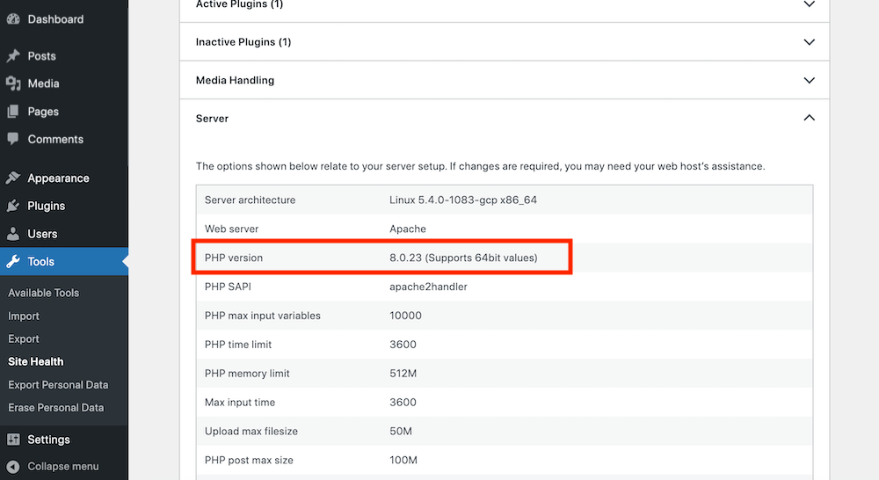The image size is (879, 480).
Task: Open Erase Personal Data link
Action: [x=56, y=408]
